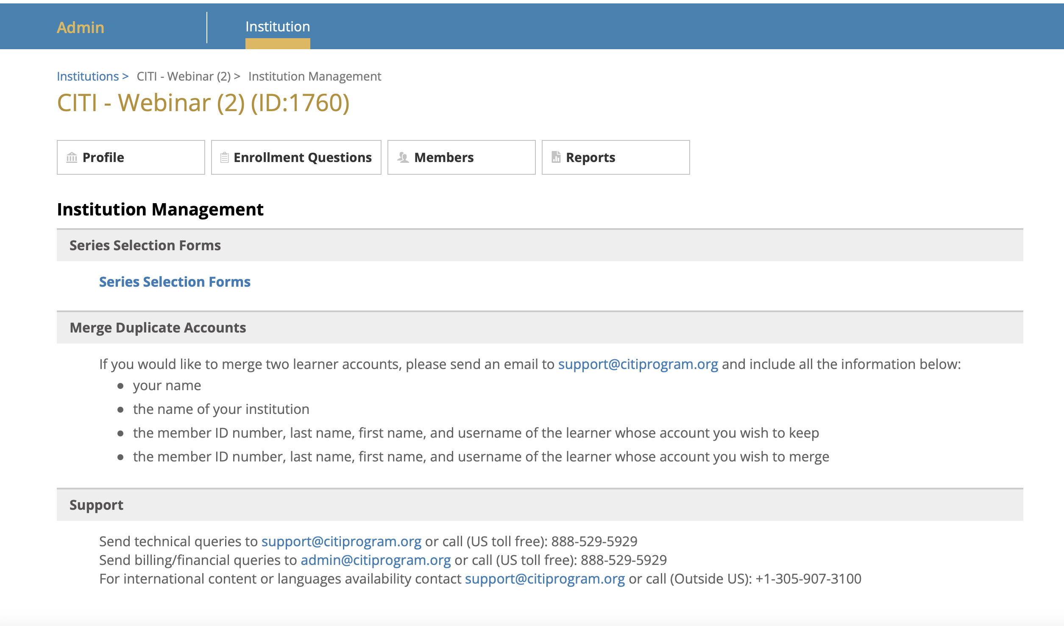Click the Members person icon
Viewport: 1064px width, 626px height.
point(403,158)
